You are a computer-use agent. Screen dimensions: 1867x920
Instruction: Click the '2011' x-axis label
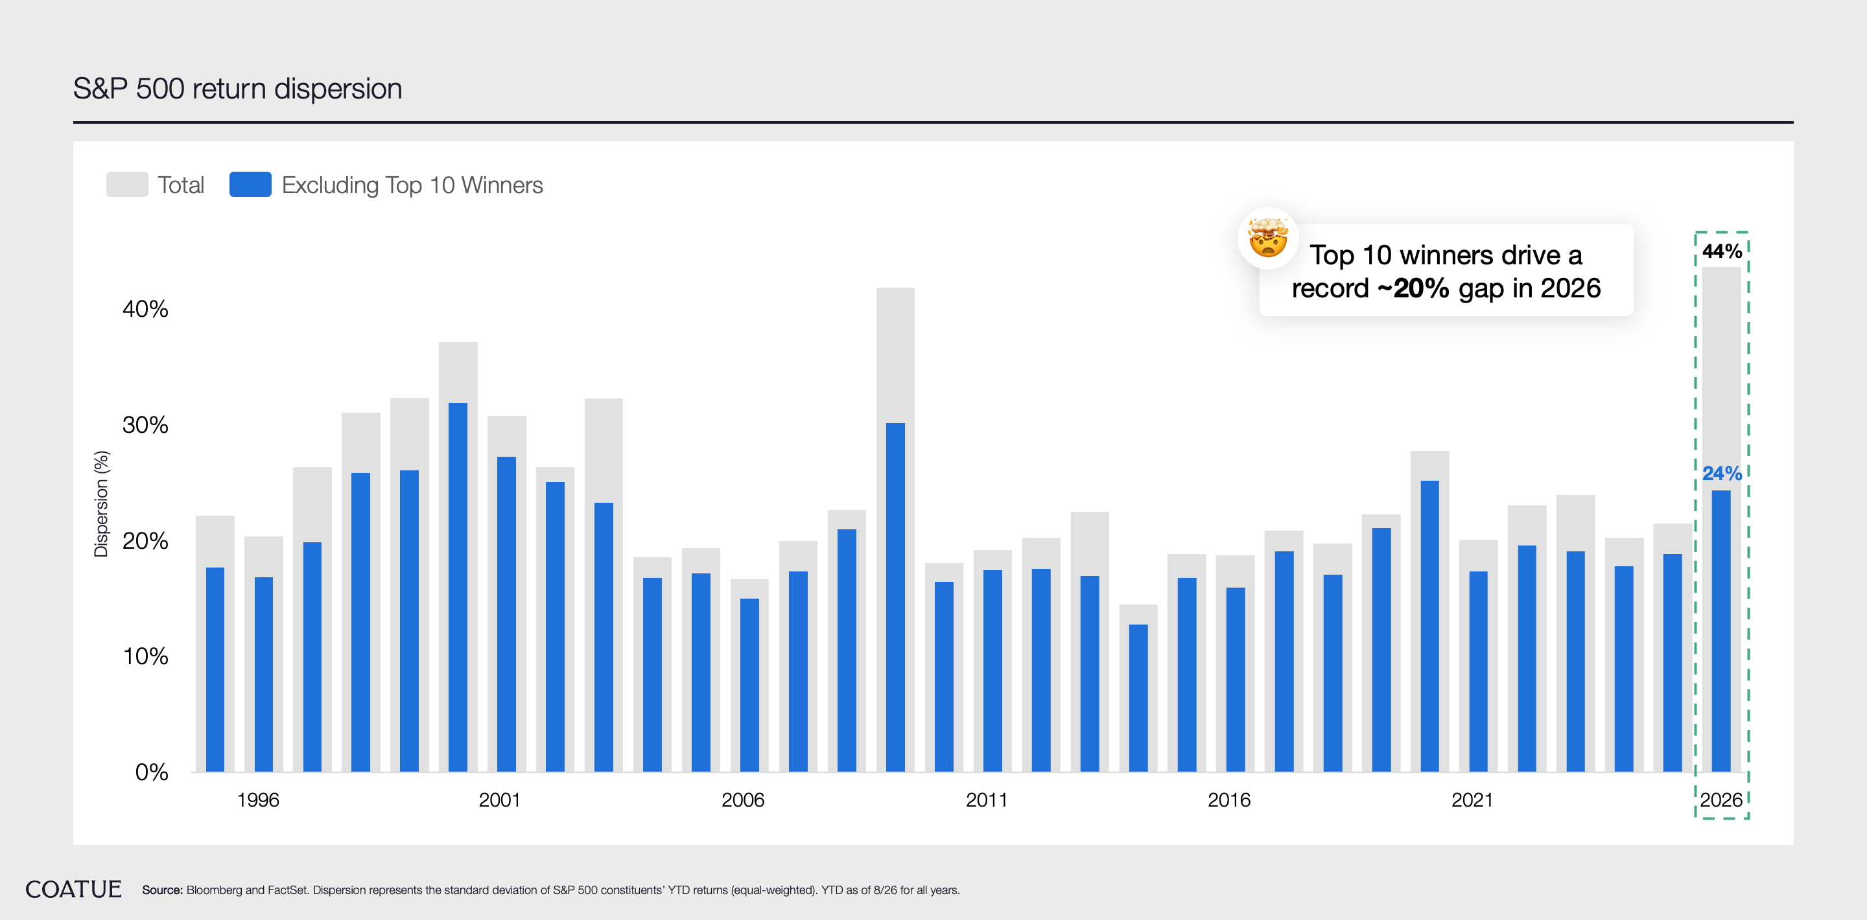[987, 799]
